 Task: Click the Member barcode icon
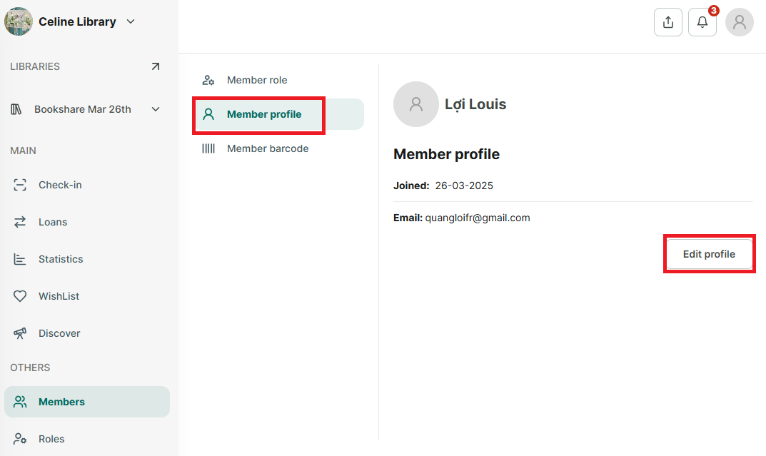click(x=208, y=148)
